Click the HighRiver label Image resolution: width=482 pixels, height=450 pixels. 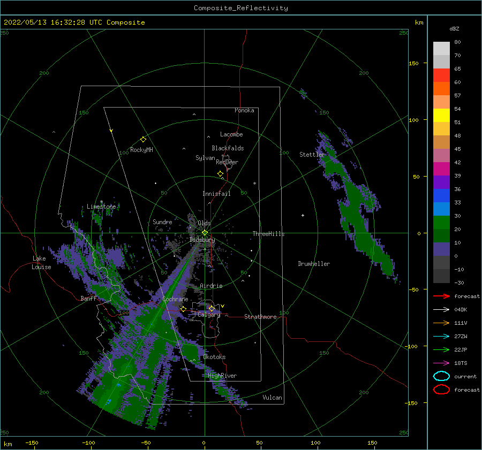tap(222, 376)
